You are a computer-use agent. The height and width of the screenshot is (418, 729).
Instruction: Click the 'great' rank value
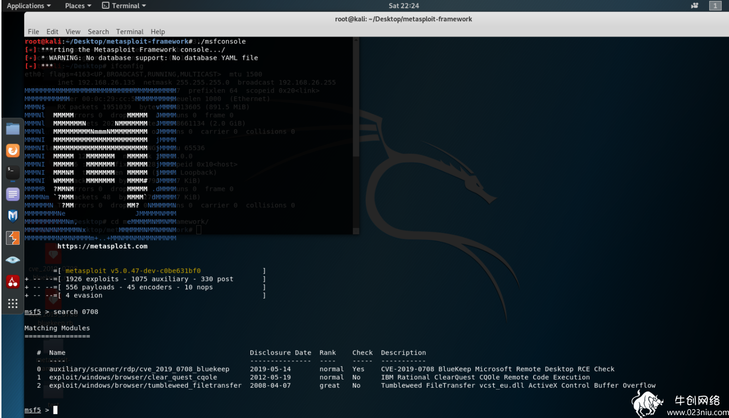click(330, 385)
